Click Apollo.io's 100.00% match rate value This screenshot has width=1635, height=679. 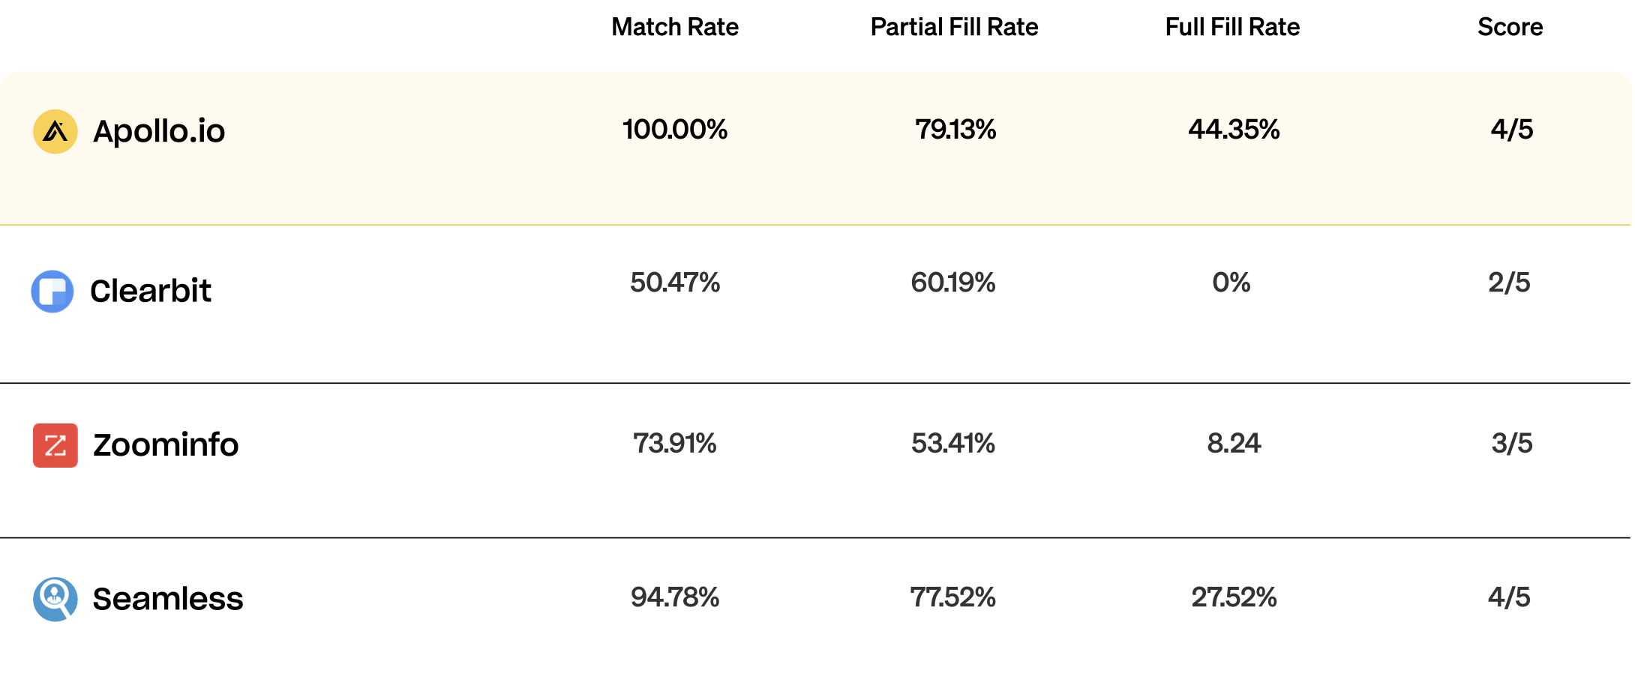pyautogui.click(x=675, y=130)
